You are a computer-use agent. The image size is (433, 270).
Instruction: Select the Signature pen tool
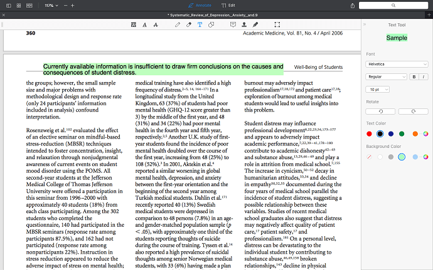[255, 25]
